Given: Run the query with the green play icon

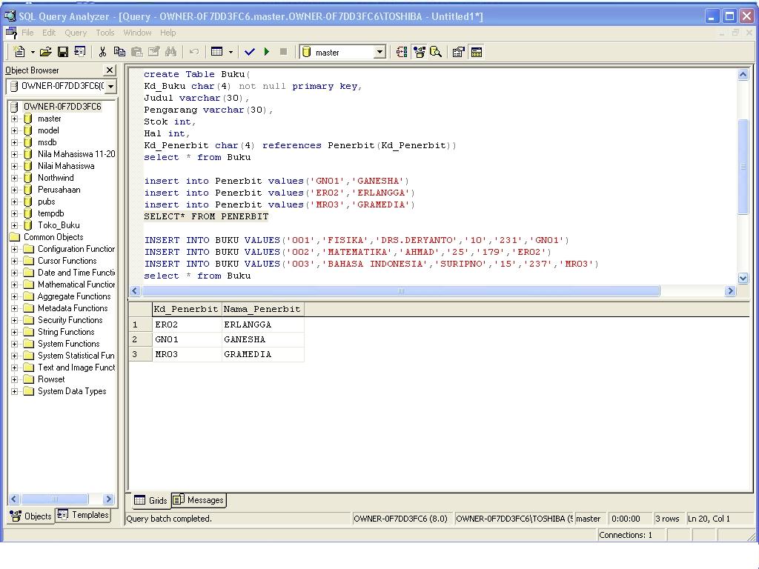Looking at the screenshot, I should click(267, 52).
